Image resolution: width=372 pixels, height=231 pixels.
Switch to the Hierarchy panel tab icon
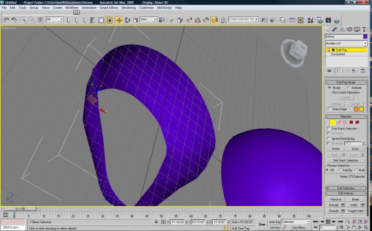pyautogui.click(x=342, y=29)
